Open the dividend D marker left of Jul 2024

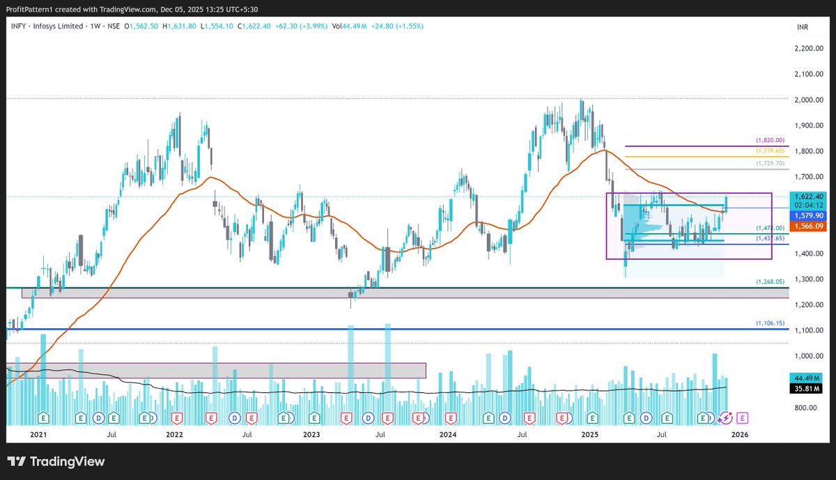point(505,418)
